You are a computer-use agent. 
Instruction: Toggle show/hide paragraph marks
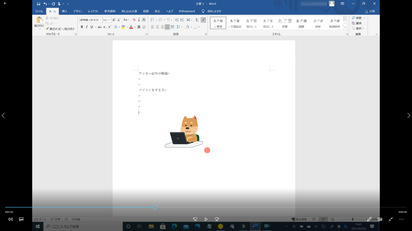[x=203, y=20]
